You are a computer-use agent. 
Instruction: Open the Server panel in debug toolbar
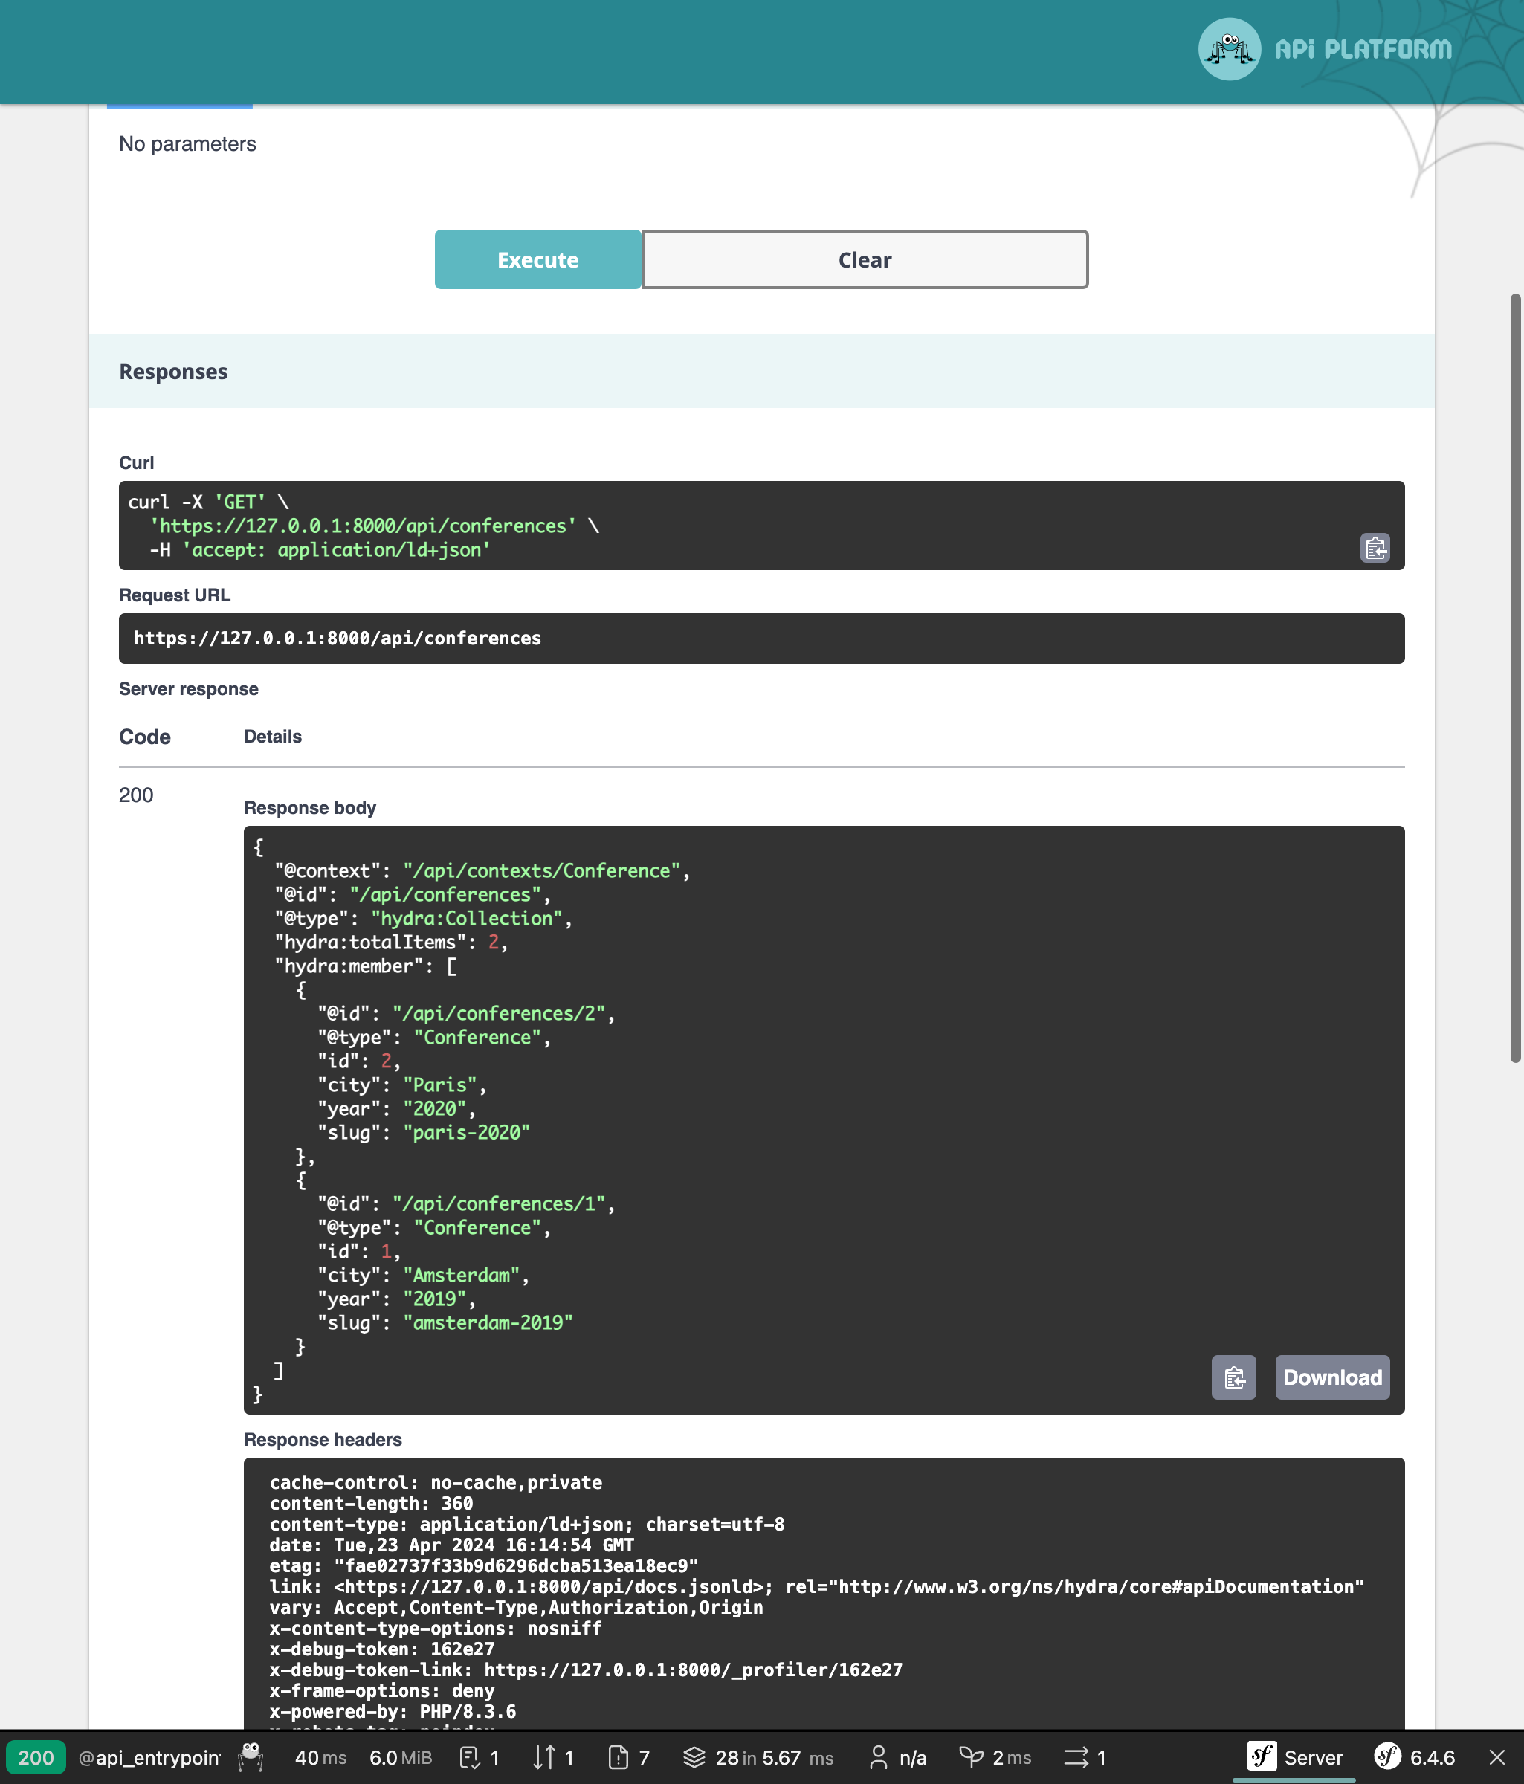[1295, 1756]
